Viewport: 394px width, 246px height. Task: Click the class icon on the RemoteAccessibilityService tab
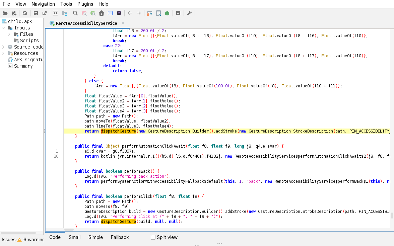52,23
